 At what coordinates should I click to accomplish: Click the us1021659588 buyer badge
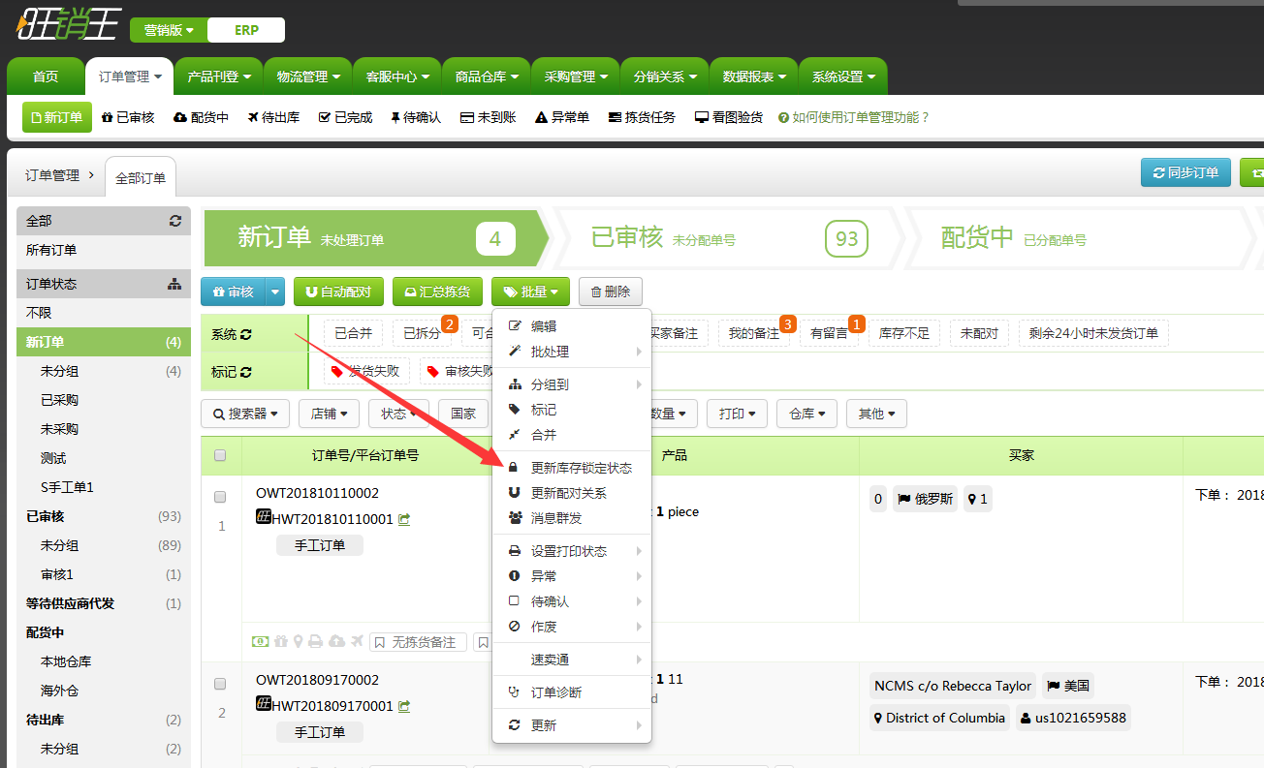click(1073, 718)
